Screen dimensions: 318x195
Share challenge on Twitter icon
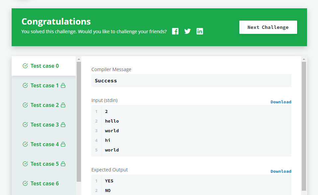coord(188,31)
